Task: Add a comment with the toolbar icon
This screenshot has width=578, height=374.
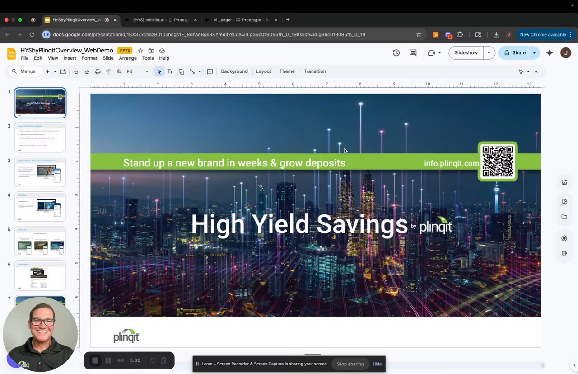Action: coord(210,71)
